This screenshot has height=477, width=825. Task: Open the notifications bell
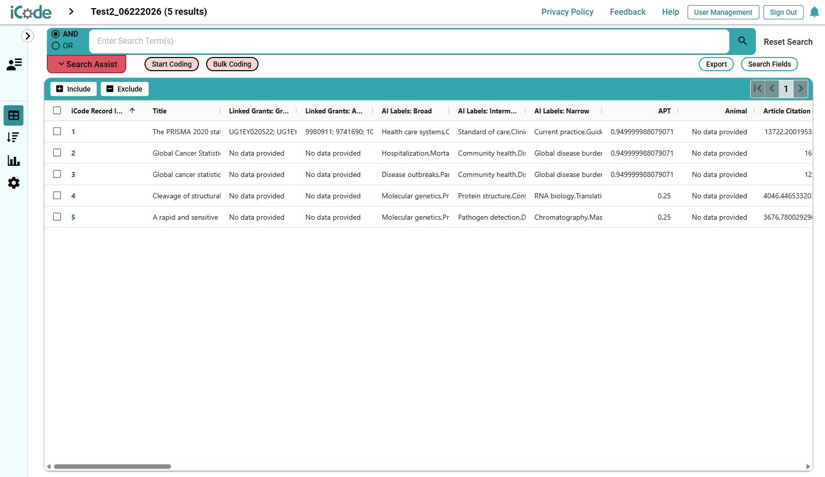(814, 12)
